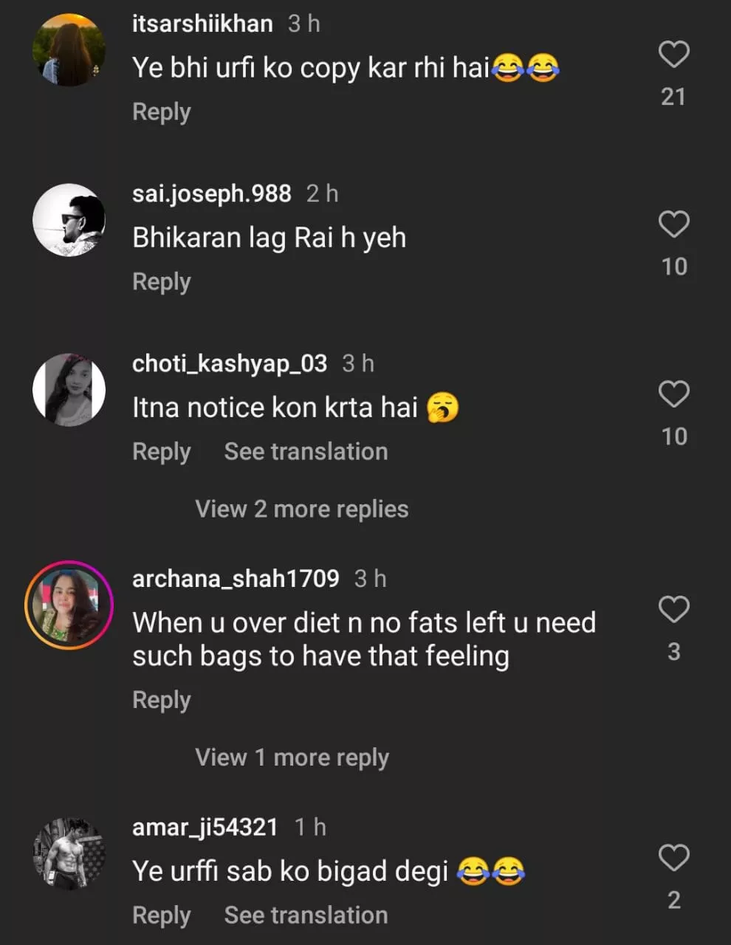Tap amar_ji54321's profile photo
Screen dimensions: 731x945
[69, 853]
